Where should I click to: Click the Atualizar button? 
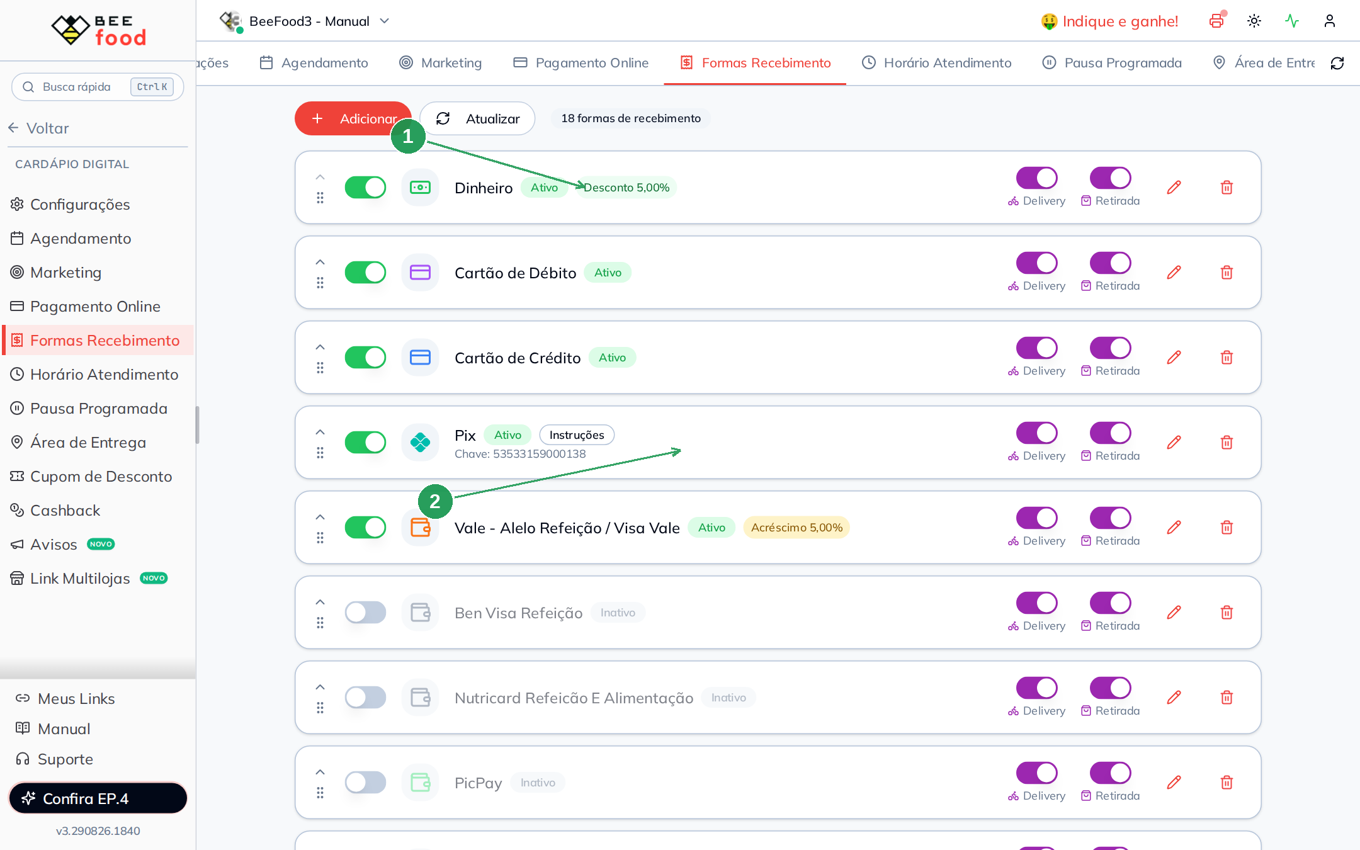(x=477, y=118)
